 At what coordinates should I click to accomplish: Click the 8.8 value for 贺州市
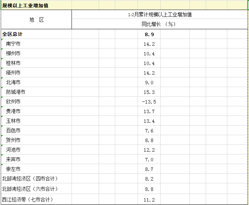(149, 140)
